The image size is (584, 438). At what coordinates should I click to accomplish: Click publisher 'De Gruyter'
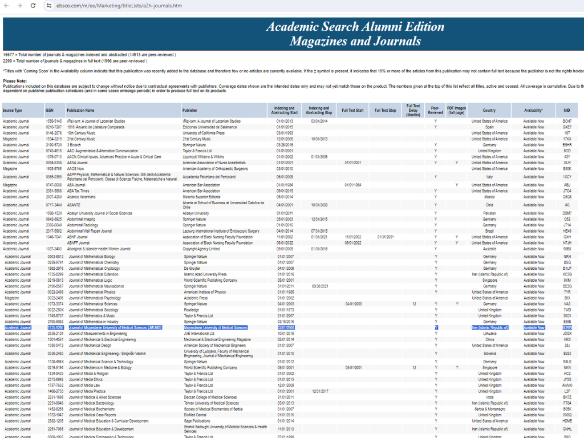pyautogui.click(x=192, y=269)
